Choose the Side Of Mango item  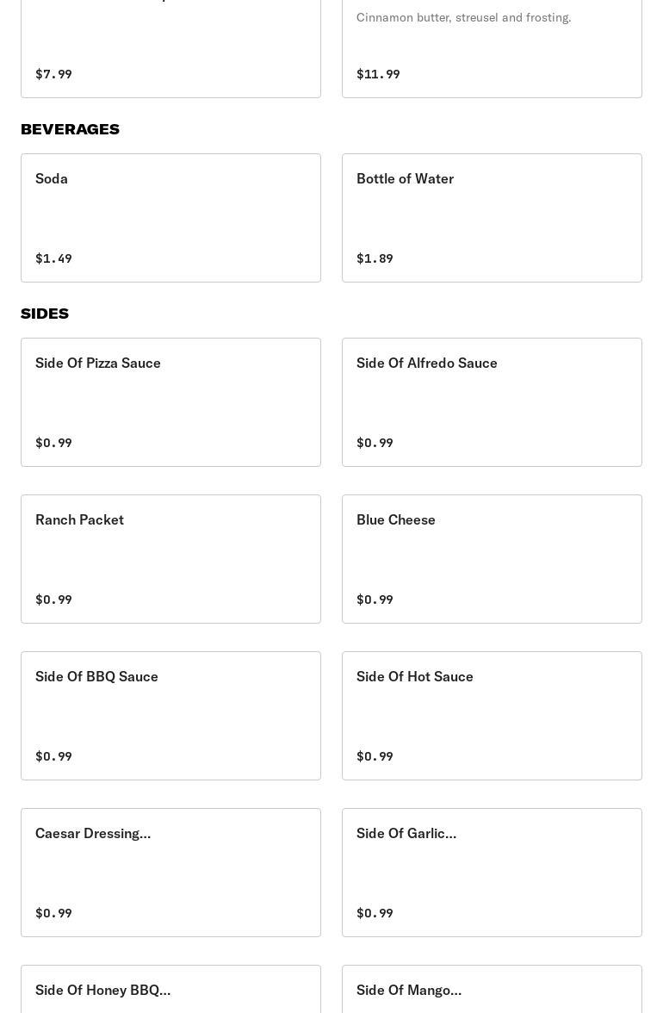[492, 991]
